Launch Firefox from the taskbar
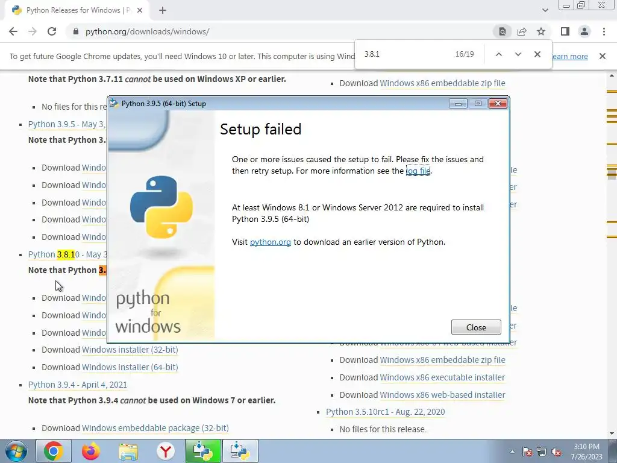 pos(91,451)
